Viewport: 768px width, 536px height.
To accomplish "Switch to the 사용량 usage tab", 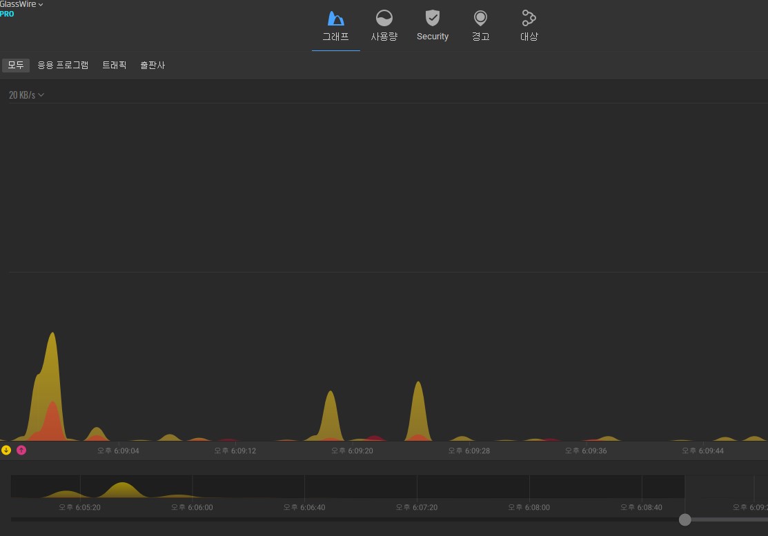I will 384,26.
